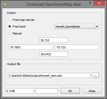The width and height of the screenshot is (107, 99).
Task: Close the Download OpenStreetMap data dialog
Action: pos(99,3)
